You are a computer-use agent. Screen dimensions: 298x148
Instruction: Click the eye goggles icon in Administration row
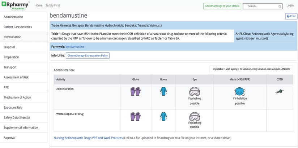pyautogui.click(x=195, y=91)
